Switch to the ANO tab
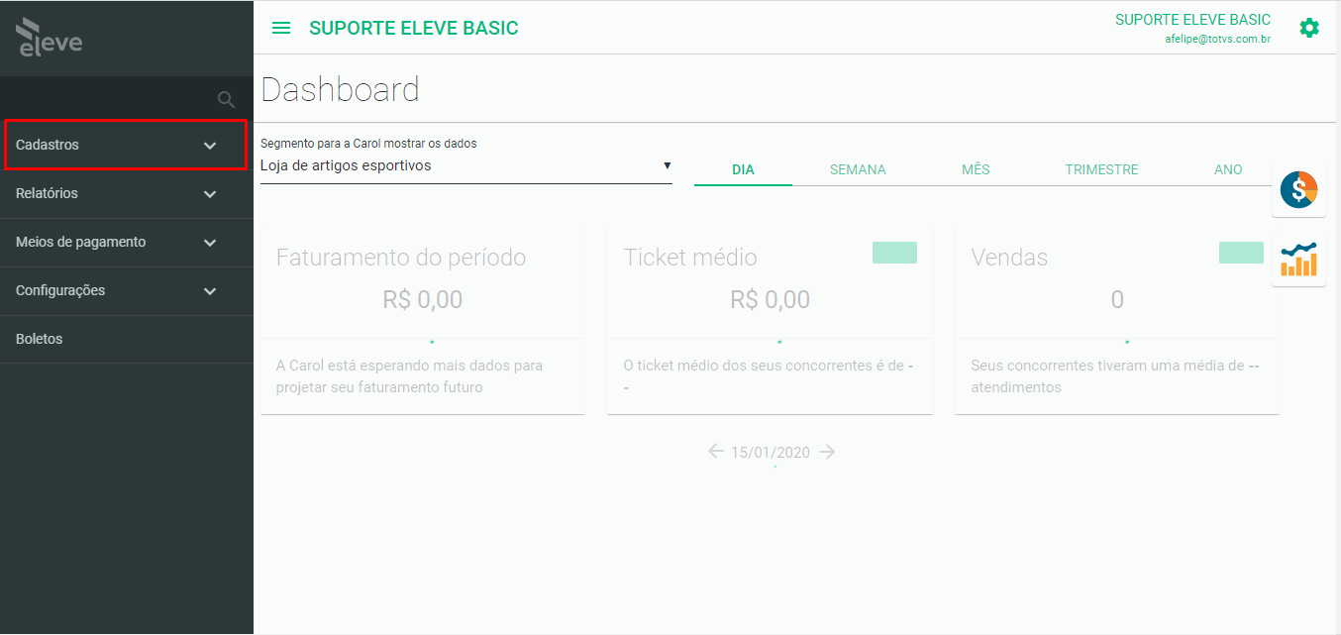Image resolution: width=1341 pixels, height=635 pixels. coord(1228,169)
